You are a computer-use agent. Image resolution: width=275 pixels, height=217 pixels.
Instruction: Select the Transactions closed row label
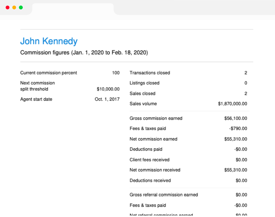tap(150, 73)
